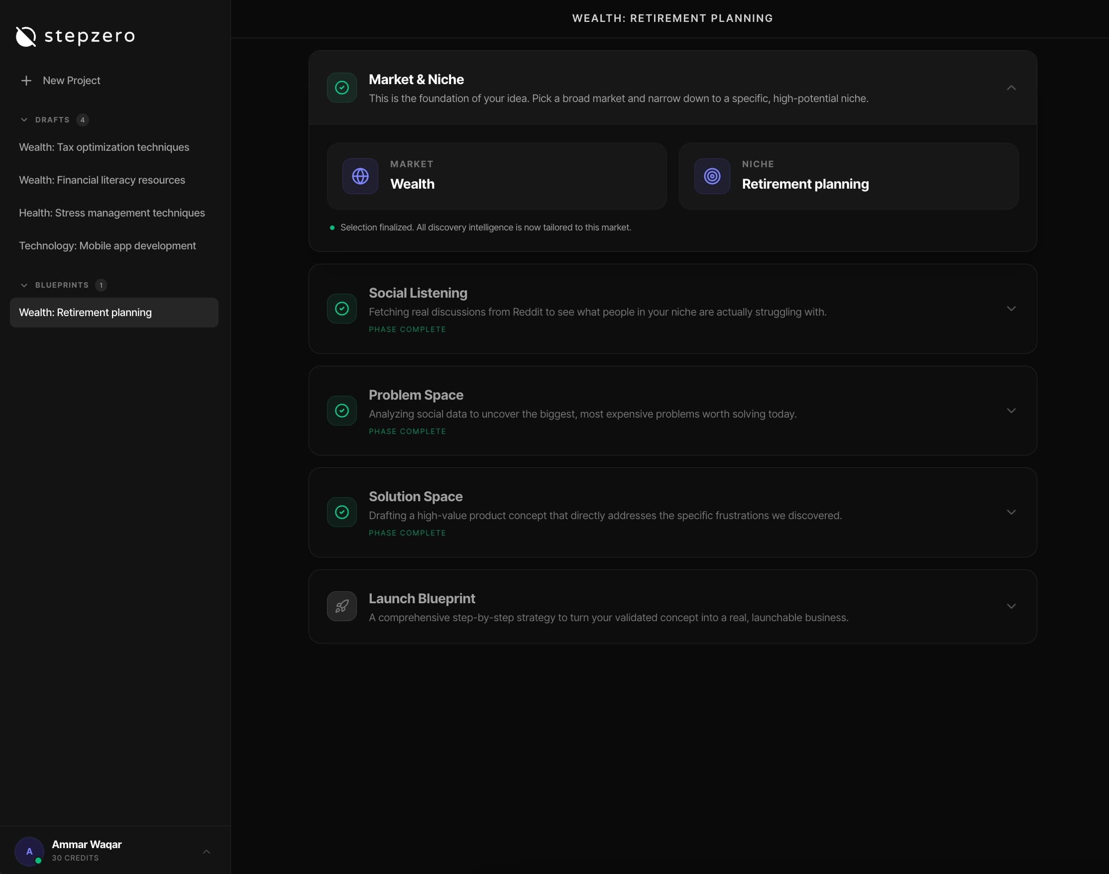Click the Solution Space completed check icon
This screenshot has width=1109, height=874.
342,512
